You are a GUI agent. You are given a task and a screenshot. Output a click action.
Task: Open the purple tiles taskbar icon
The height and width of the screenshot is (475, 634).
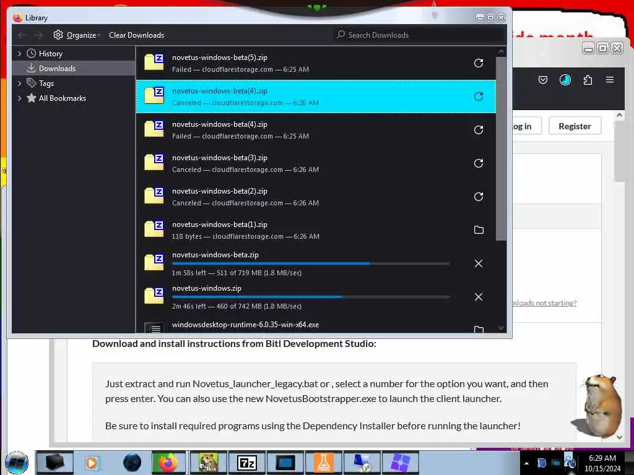401,463
